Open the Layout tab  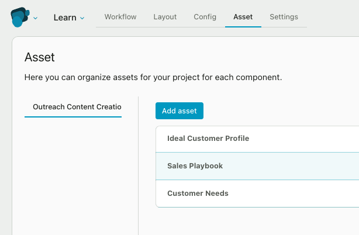coord(165,17)
